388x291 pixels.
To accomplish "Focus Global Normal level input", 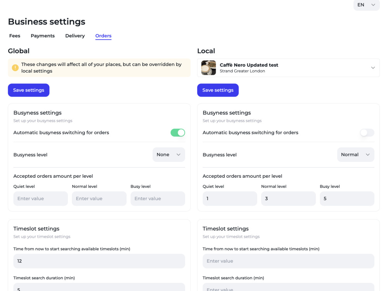I will click(x=99, y=198).
